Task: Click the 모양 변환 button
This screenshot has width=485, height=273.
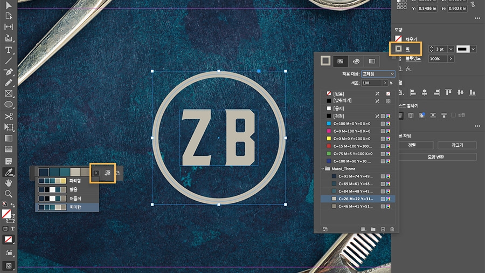Action: tap(438, 157)
